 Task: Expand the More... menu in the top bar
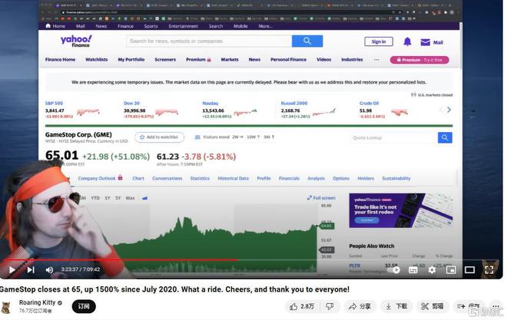click(265, 26)
